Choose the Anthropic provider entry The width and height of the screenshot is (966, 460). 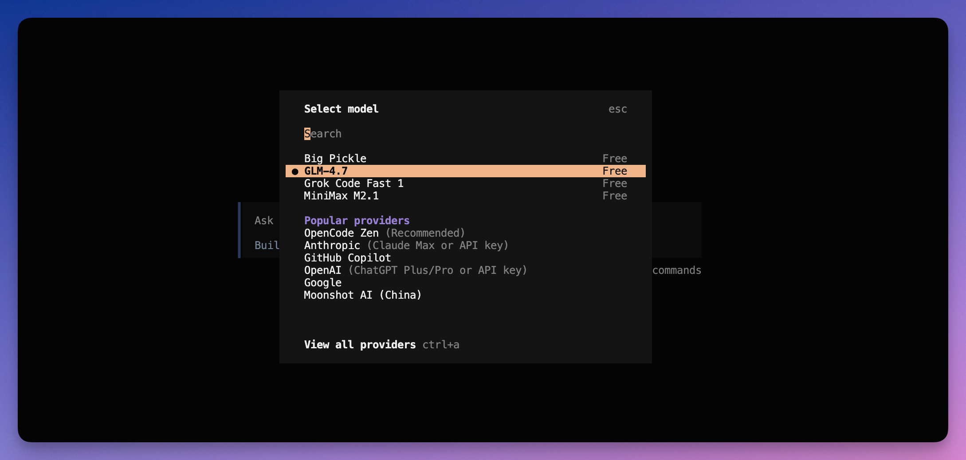[x=332, y=245]
